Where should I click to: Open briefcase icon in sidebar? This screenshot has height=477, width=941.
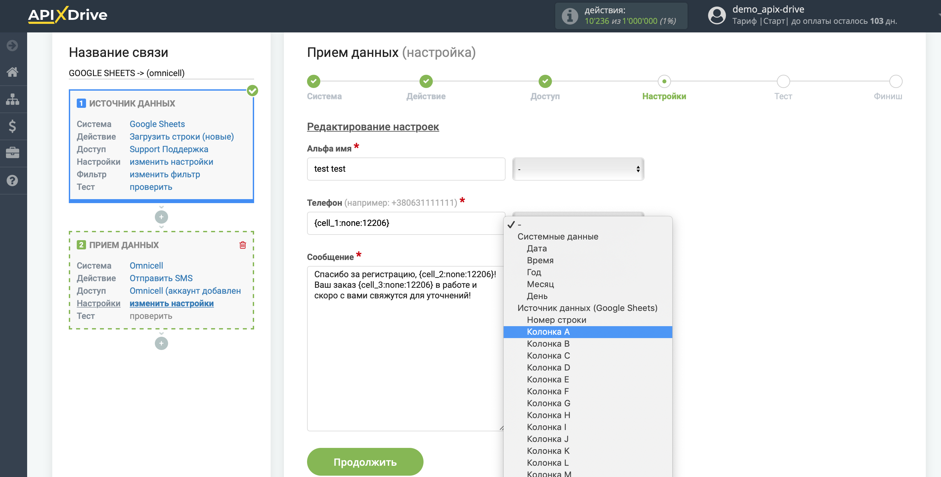point(13,153)
